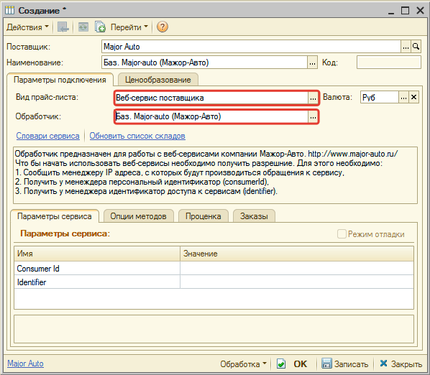Image resolution: width=430 pixels, height=375 pixels.
Task: Open the Действия dropdown menu
Action: 27,27
